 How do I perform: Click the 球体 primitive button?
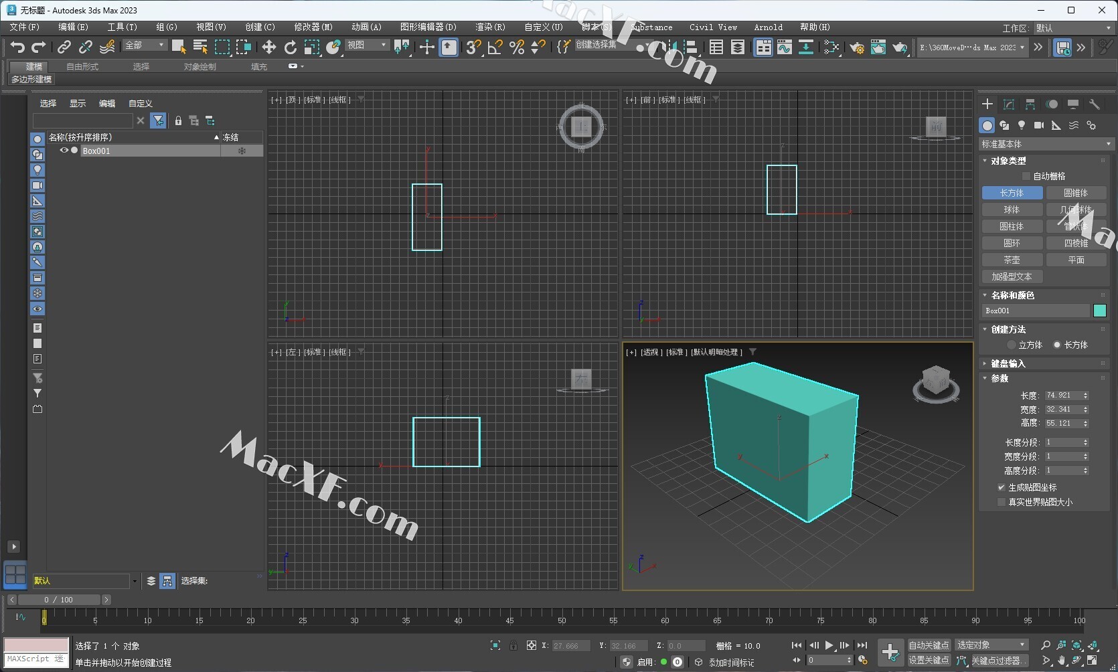click(1012, 209)
